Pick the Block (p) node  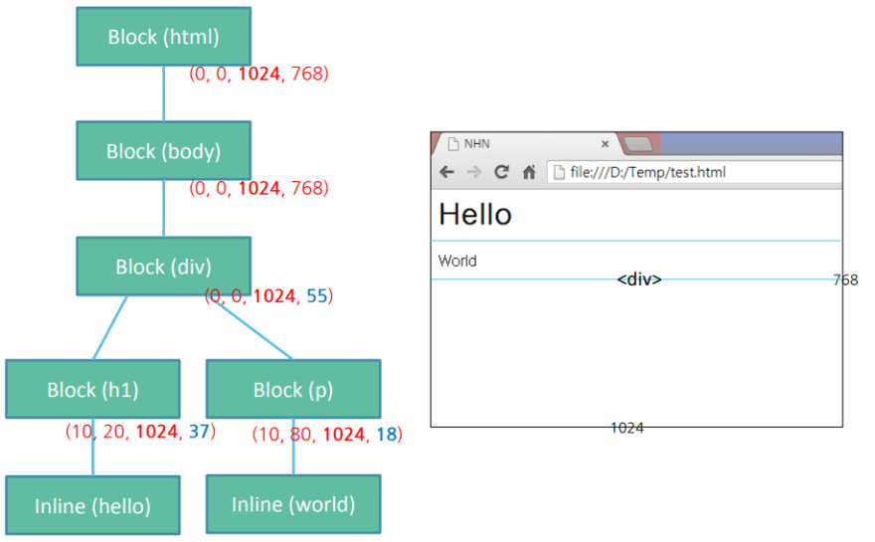(x=293, y=389)
